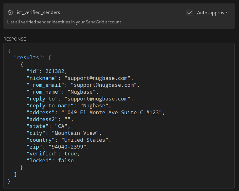Click the verified value true
The image size is (239, 191).
click(71, 154)
